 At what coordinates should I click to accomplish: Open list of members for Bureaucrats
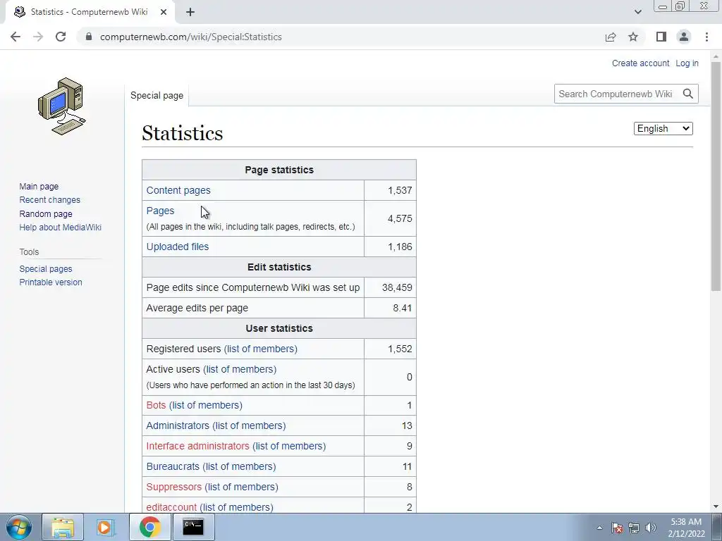[x=239, y=466]
